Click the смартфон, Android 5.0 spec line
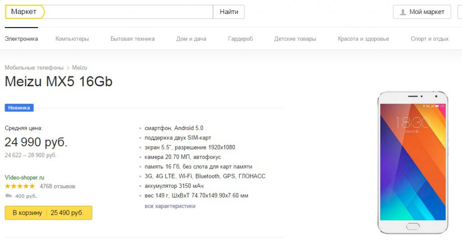The image size is (462, 243). [174, 128]
